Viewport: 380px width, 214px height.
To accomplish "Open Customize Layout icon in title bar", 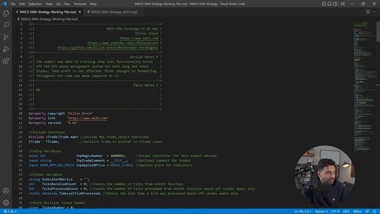I will [x=343, y=4].
